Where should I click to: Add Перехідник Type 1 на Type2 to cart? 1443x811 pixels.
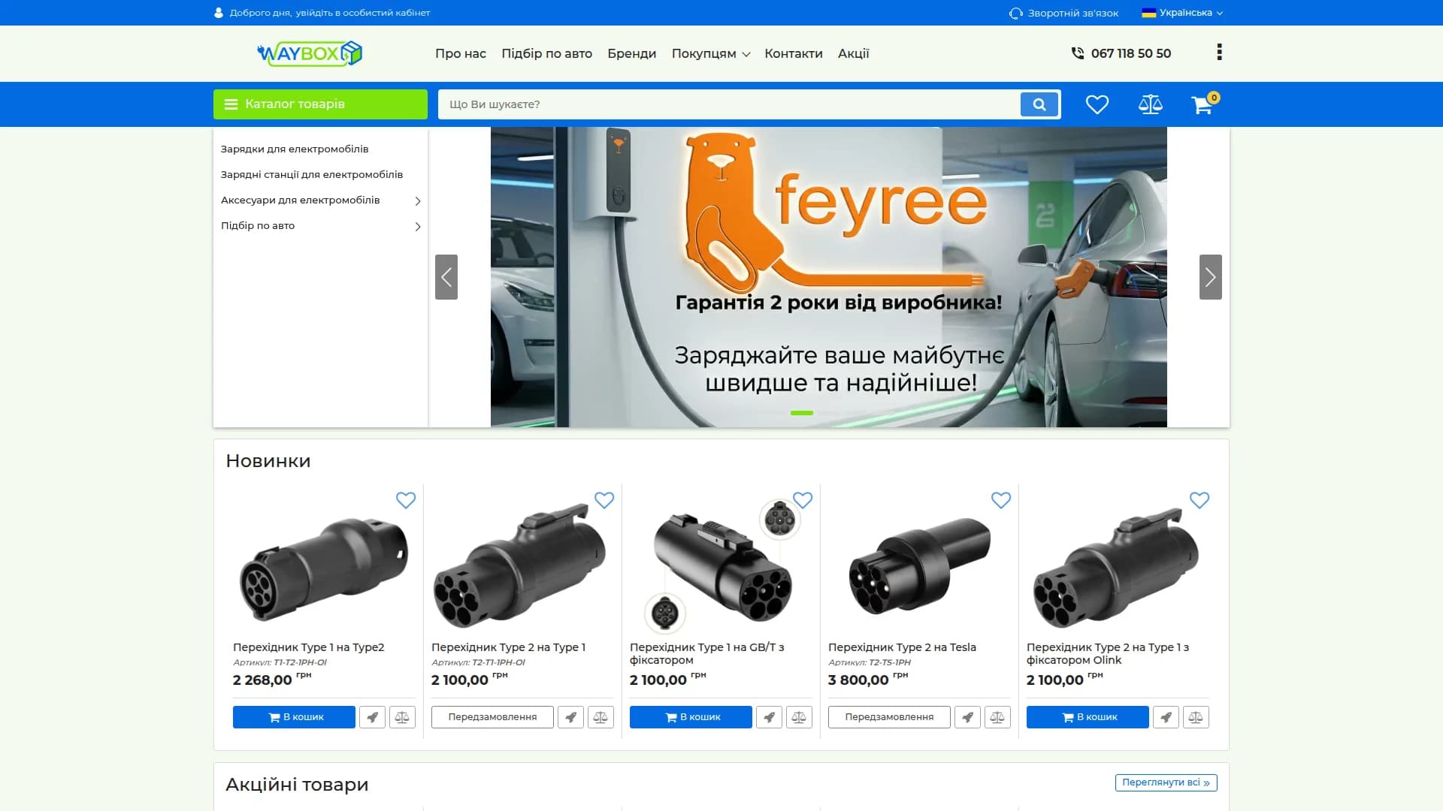[294, 717]
